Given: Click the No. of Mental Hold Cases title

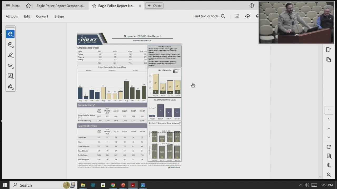Looking at the screenshot, I should (x=165, y=100).
